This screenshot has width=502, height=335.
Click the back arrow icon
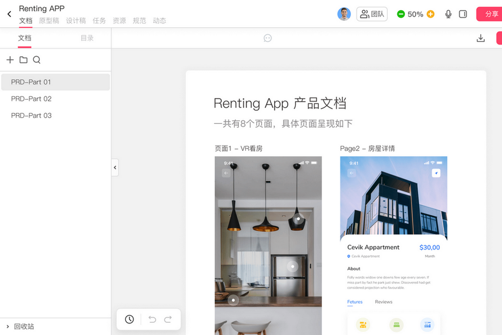[9, 14]
